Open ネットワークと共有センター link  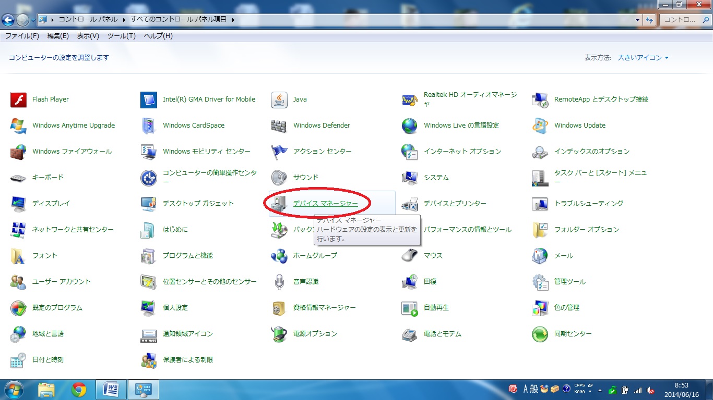[x=73, y=230]
